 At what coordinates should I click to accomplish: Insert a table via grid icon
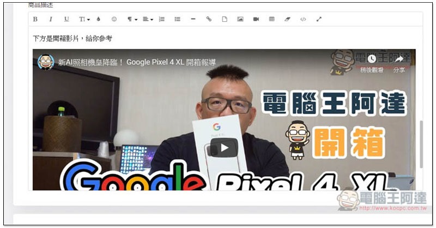click(x=272, y=19)
